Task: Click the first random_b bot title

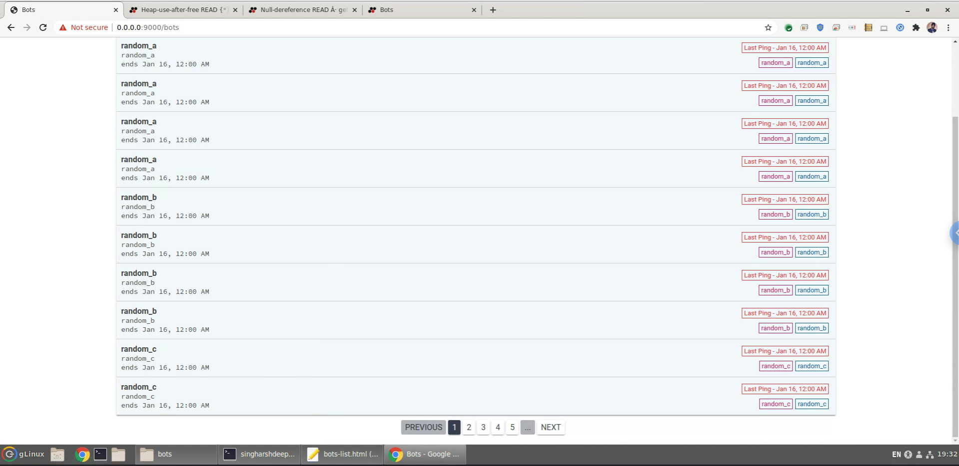Action: coord(138,198)
